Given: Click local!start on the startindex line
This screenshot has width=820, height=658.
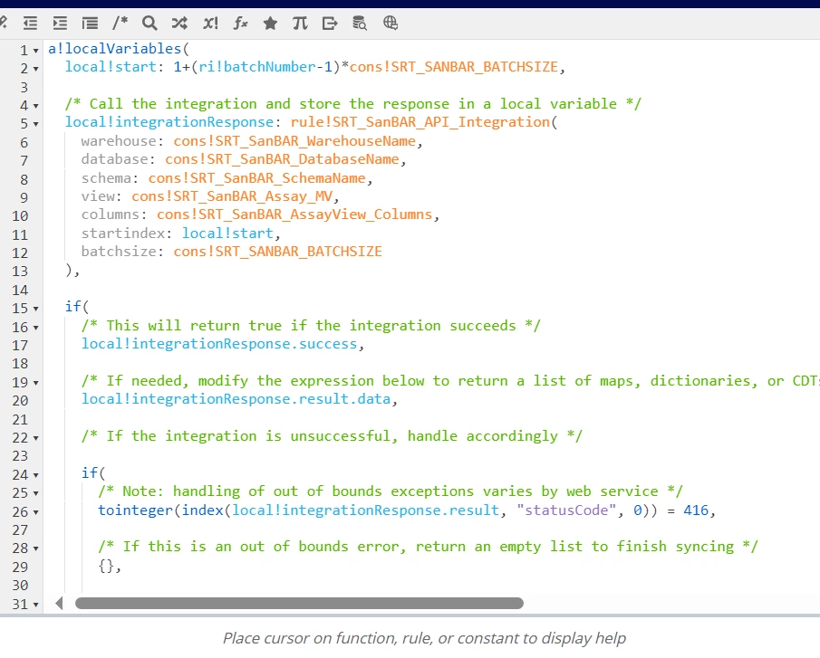Looking at the screenshot, I should coord(227,233).
